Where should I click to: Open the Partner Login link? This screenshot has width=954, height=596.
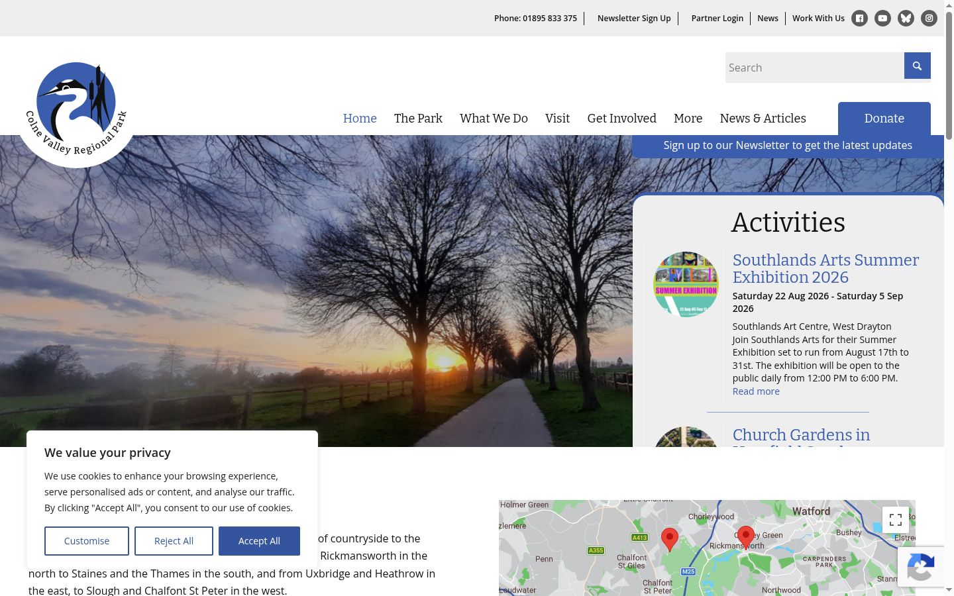[x=717, y=19]
